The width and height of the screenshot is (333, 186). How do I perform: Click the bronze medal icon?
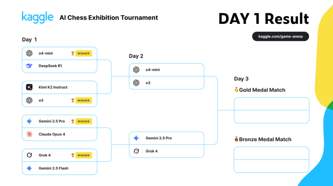tap(236, 139)
